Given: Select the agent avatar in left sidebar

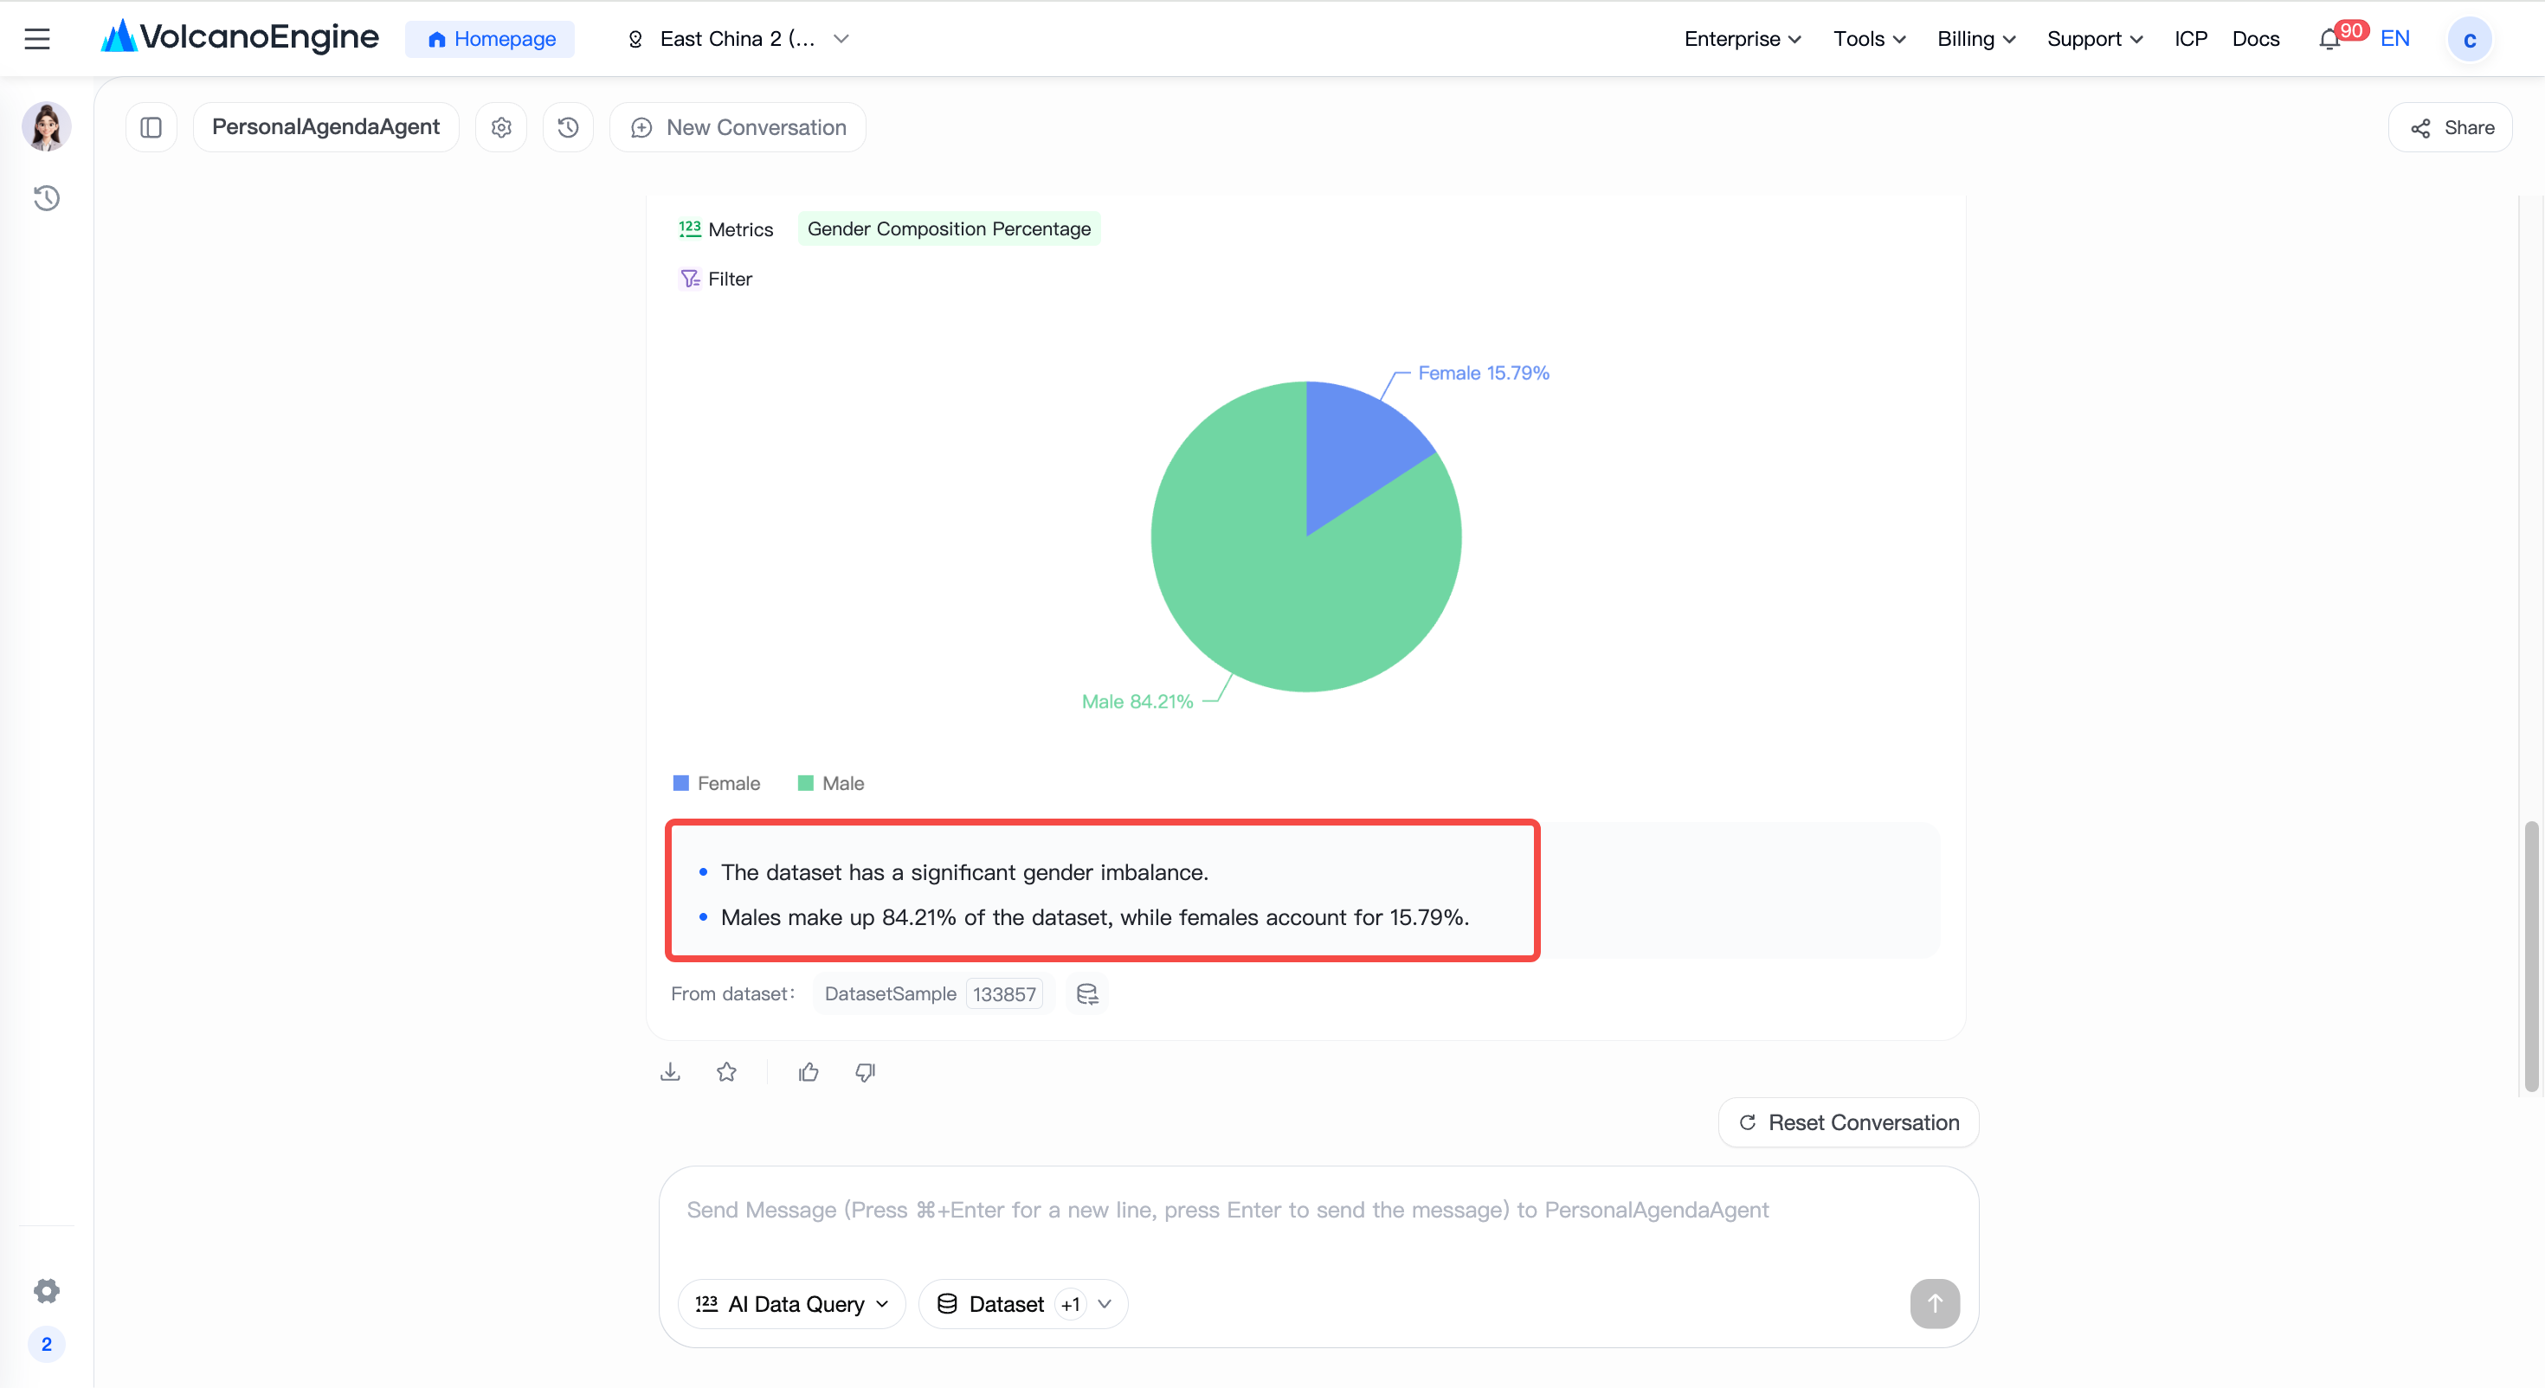Looking at the screenshot, I should (47, 126).
